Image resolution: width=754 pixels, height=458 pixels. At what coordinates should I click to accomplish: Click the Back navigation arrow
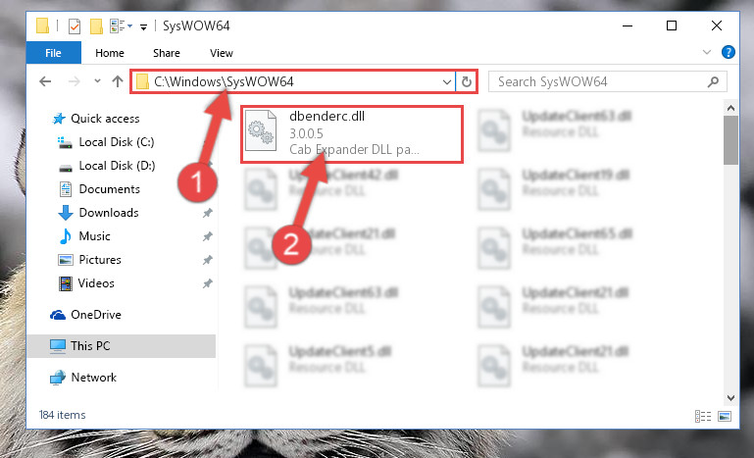click(x=45, y=81)
